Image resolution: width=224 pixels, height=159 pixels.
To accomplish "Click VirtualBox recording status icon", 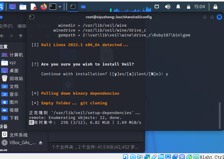I will (175, 157).
